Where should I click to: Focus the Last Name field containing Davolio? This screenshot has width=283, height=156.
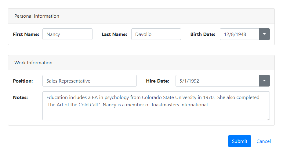pyautogui.click(x=156, y=34)
